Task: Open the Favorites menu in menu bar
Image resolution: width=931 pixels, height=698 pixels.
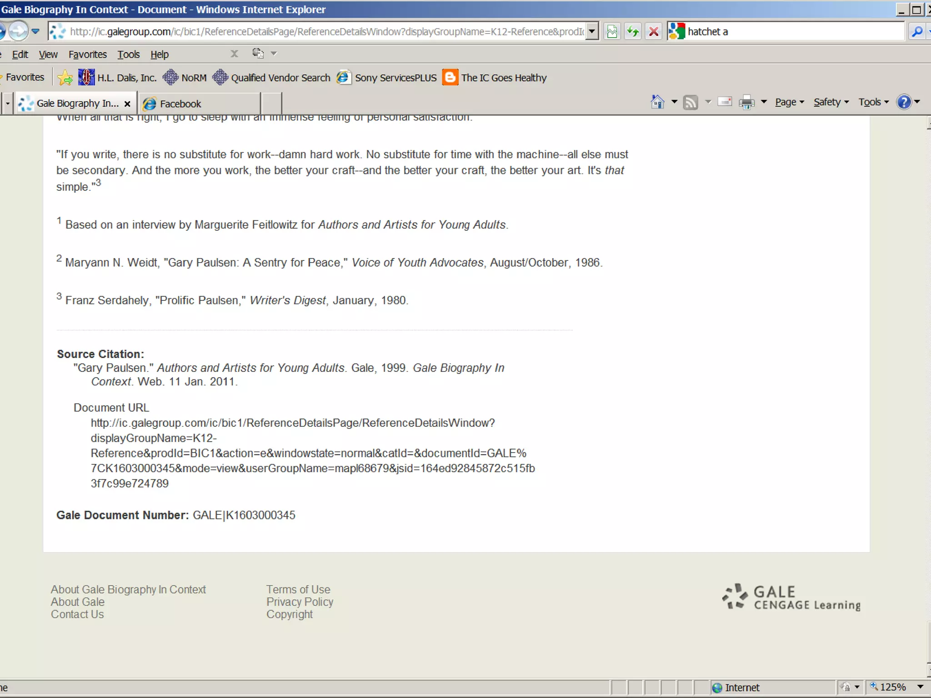Action: pyautogui.click(x=87, y=55)
